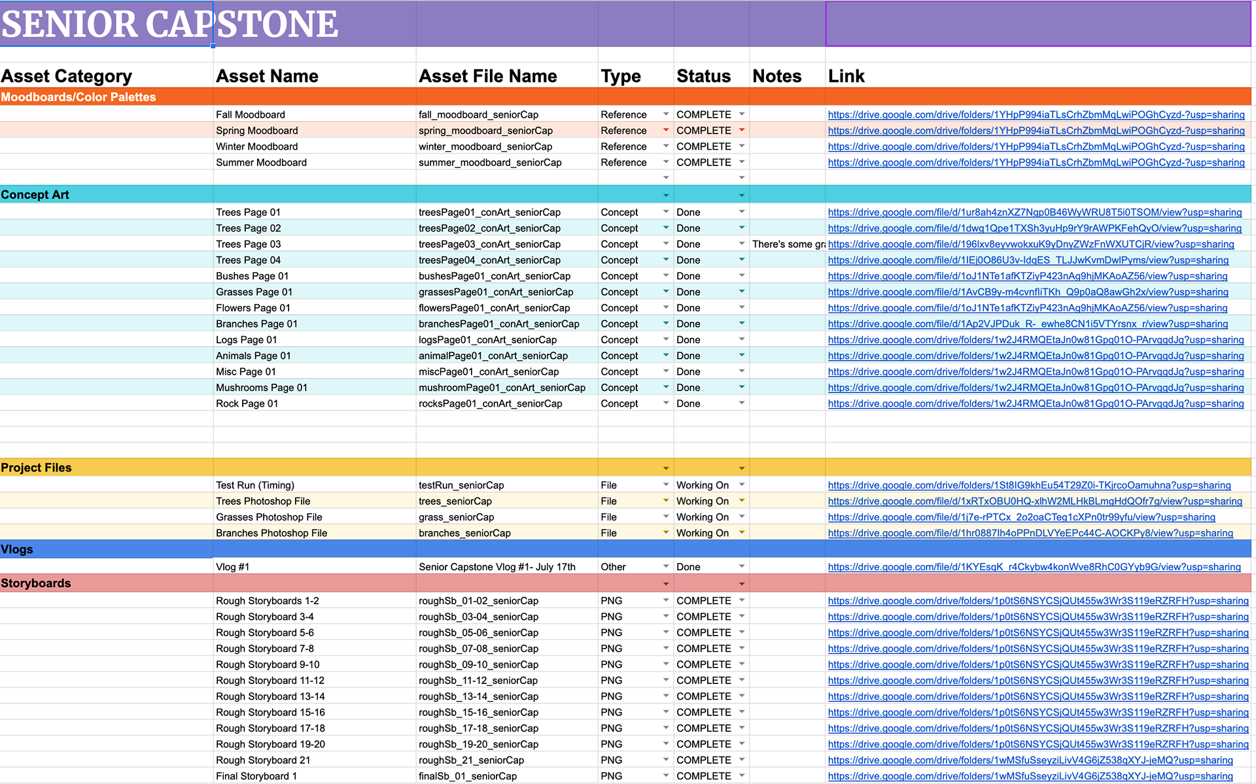This screenshot has width=1256, height=784.
Task: Select winter_moodboard_seniorCap file name cell
Action: tap(507, 146)
